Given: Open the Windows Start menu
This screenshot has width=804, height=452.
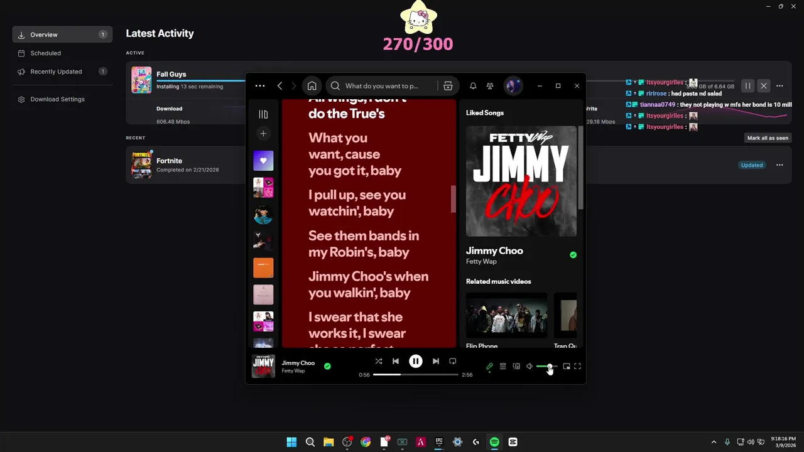Looking at the screenshot, I should 291,442.
